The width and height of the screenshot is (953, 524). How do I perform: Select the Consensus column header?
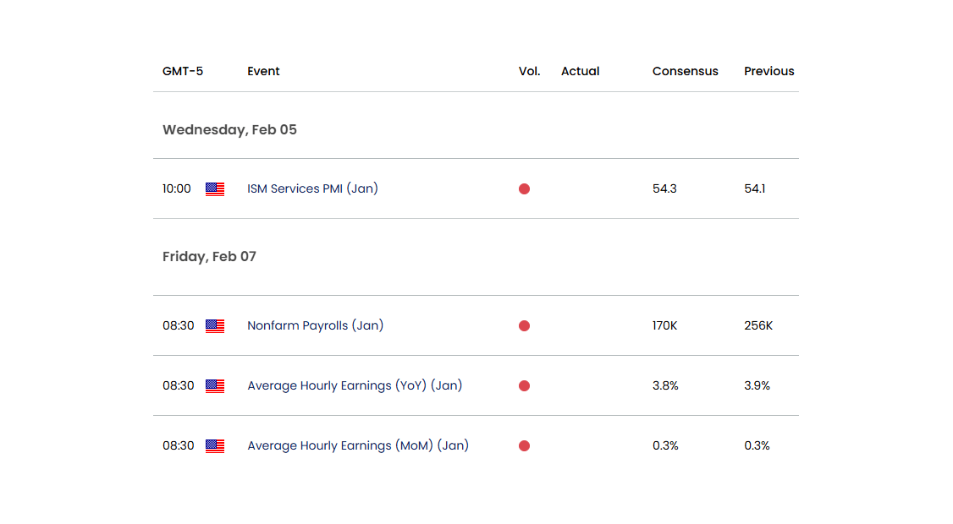click(x=686, y=71)
